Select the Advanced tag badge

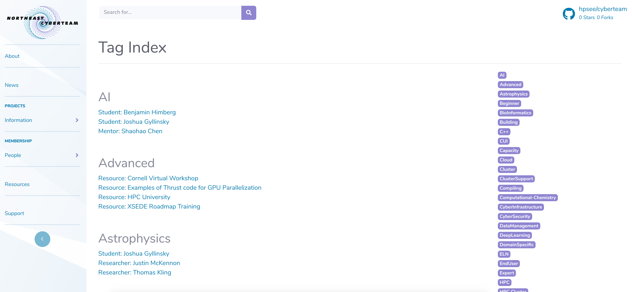point(510,85)
